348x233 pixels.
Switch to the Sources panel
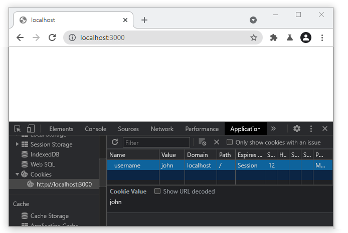(128, 129)
